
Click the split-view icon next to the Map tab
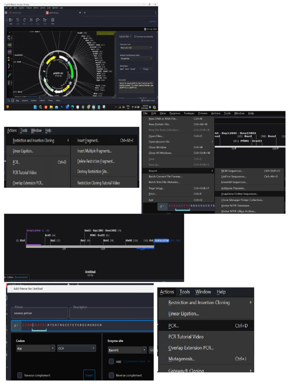[x=12, y=100]
